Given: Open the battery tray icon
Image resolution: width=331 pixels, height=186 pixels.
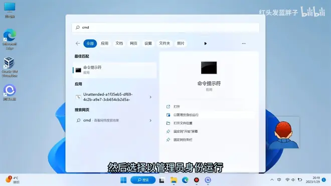Looking at the screenshot, I should (300, 180).
